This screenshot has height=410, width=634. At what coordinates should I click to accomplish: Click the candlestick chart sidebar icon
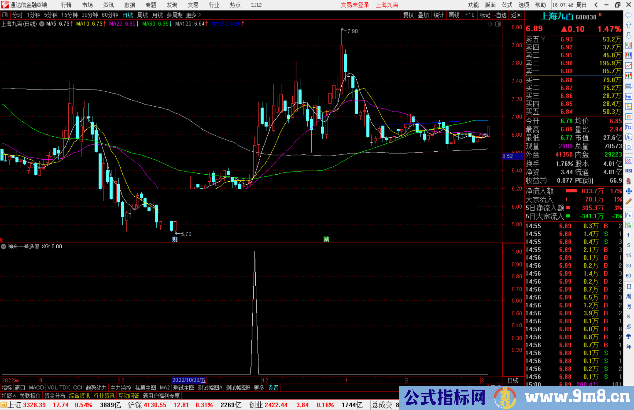click(x=628, y=76)
